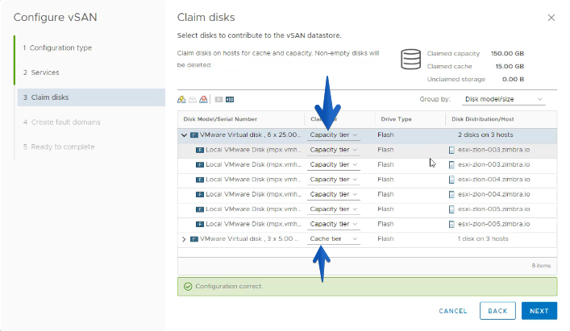Screen dimensions: 570x331
Task: Click the datastore cylinder icon near Claimed capacity
Action: (411, 59)
